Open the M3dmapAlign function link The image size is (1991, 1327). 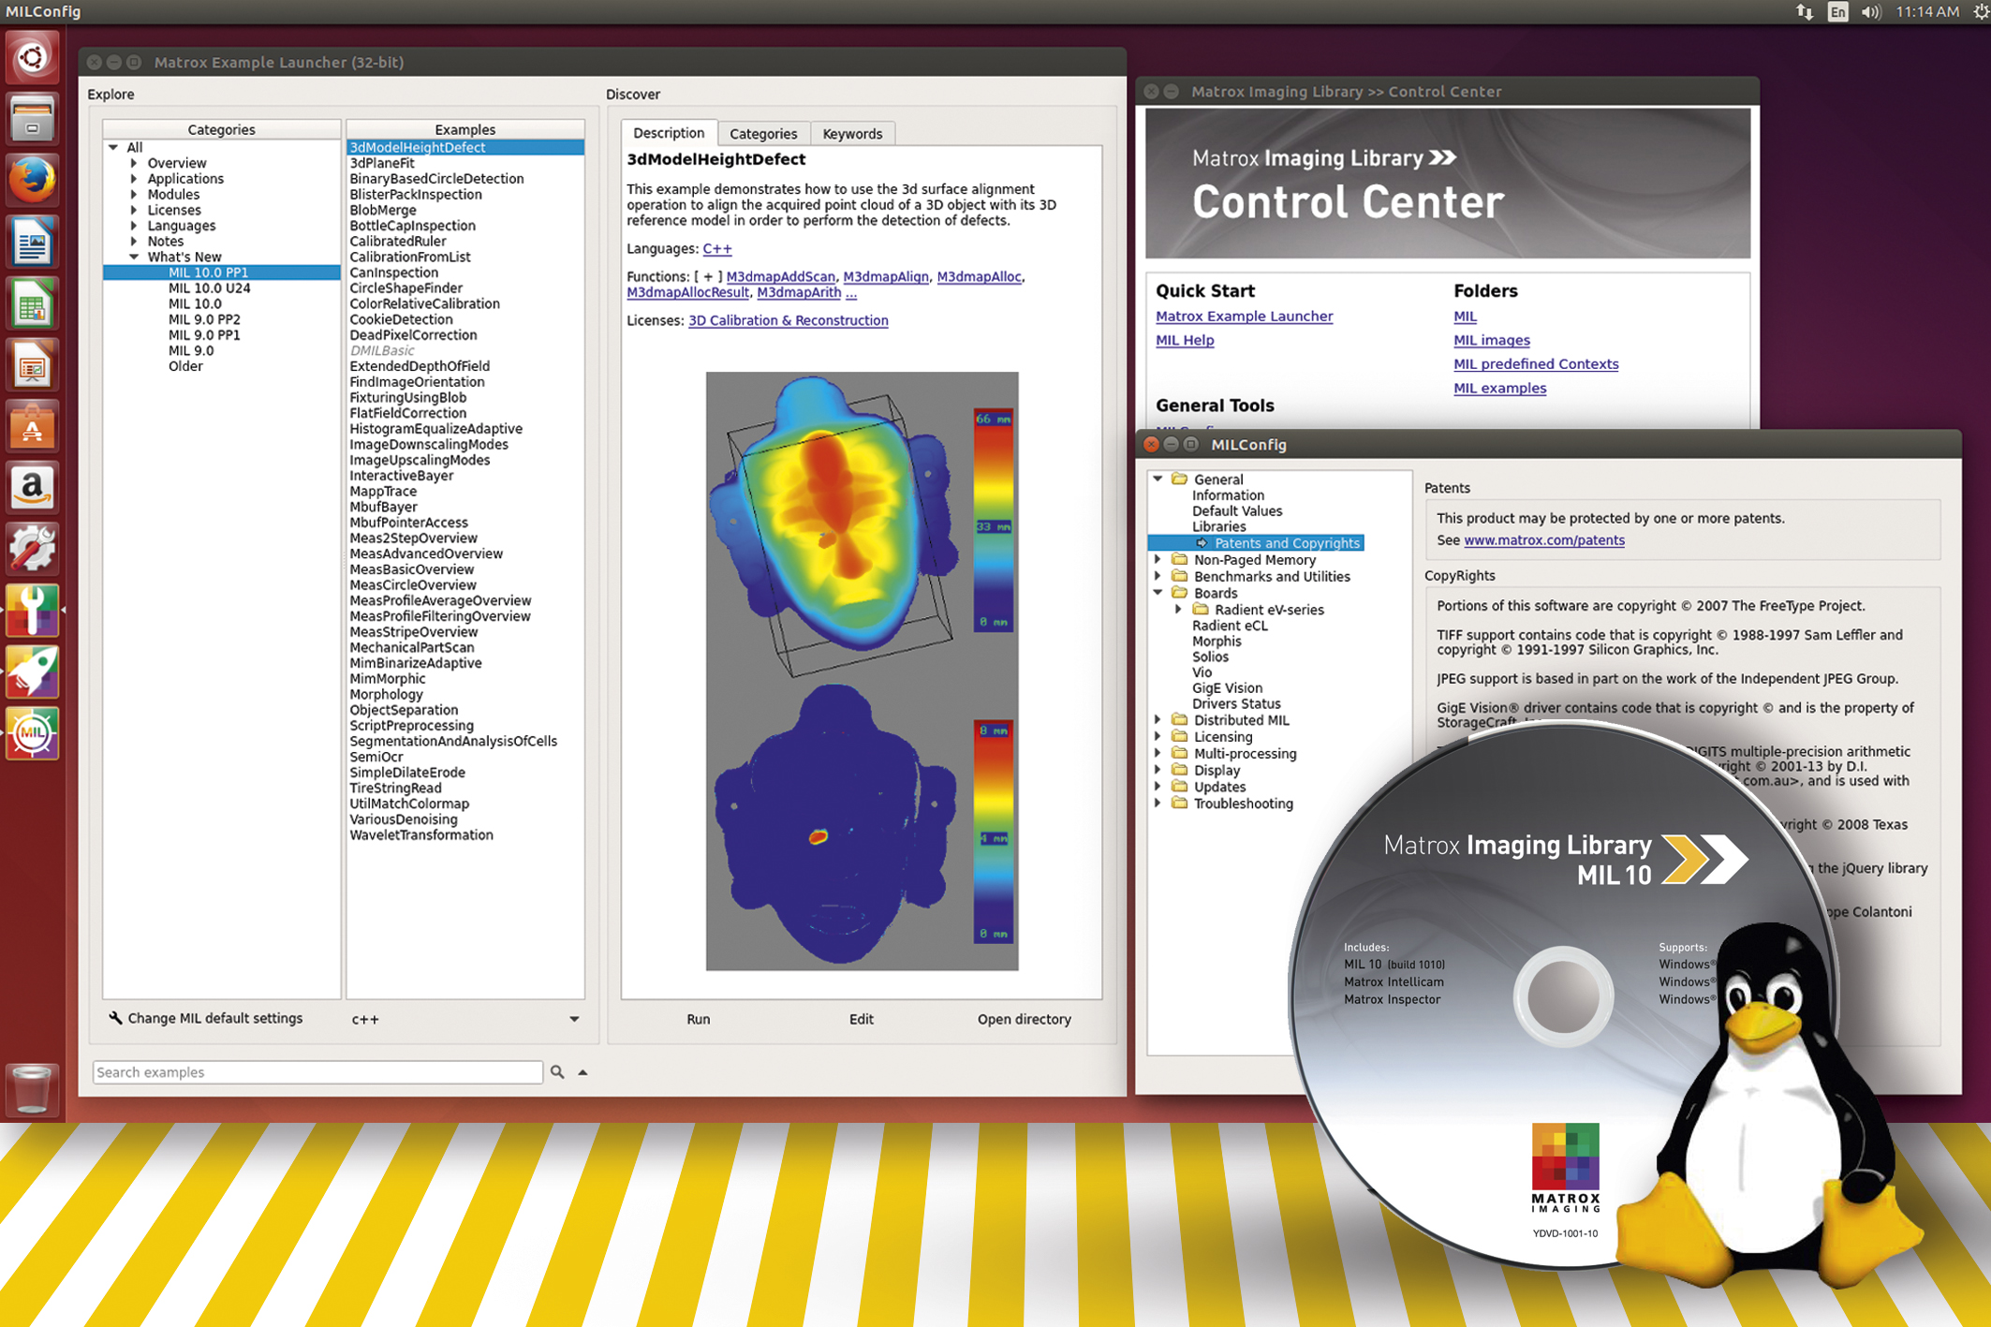pos(885,277)
